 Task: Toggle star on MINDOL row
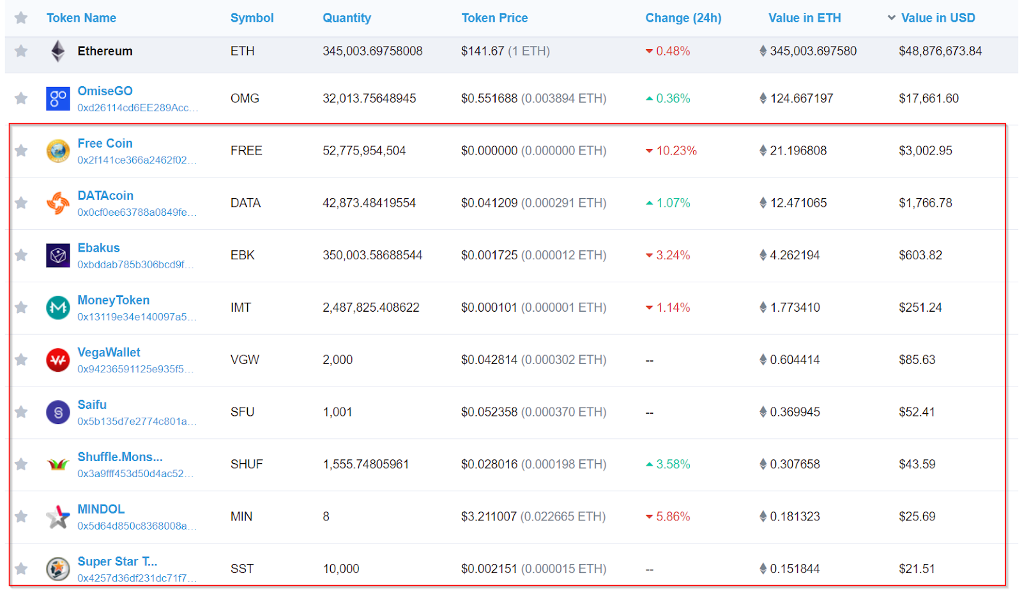pos(21,517)
